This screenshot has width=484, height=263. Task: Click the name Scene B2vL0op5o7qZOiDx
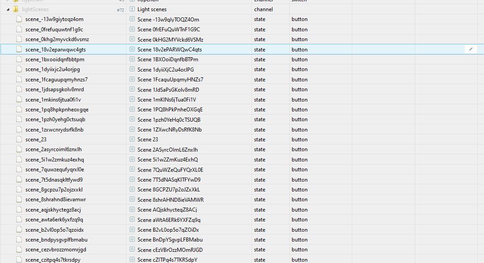pyautogui.click(x=168, y=229)
